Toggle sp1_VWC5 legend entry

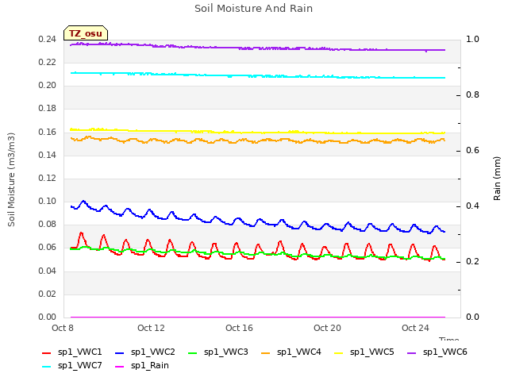(x=364, y=352)
